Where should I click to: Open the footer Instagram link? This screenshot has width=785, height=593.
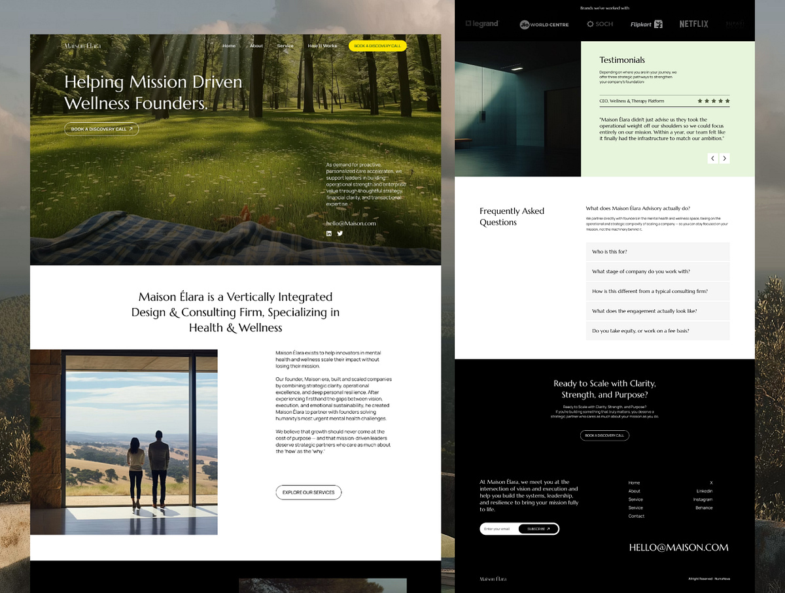pyautogui.click(x=703, y=500)
